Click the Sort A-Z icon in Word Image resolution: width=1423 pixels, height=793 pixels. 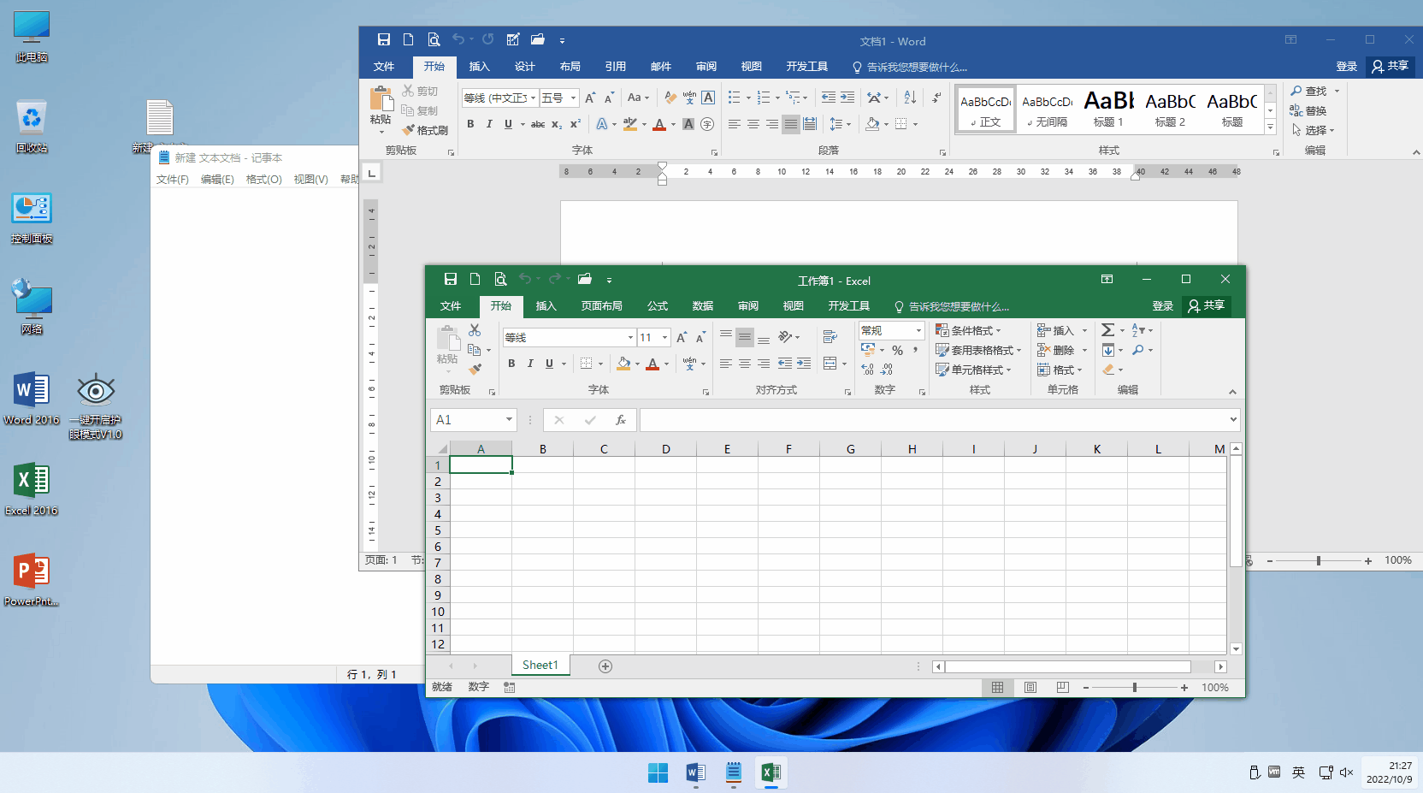[x=910, y=98]
